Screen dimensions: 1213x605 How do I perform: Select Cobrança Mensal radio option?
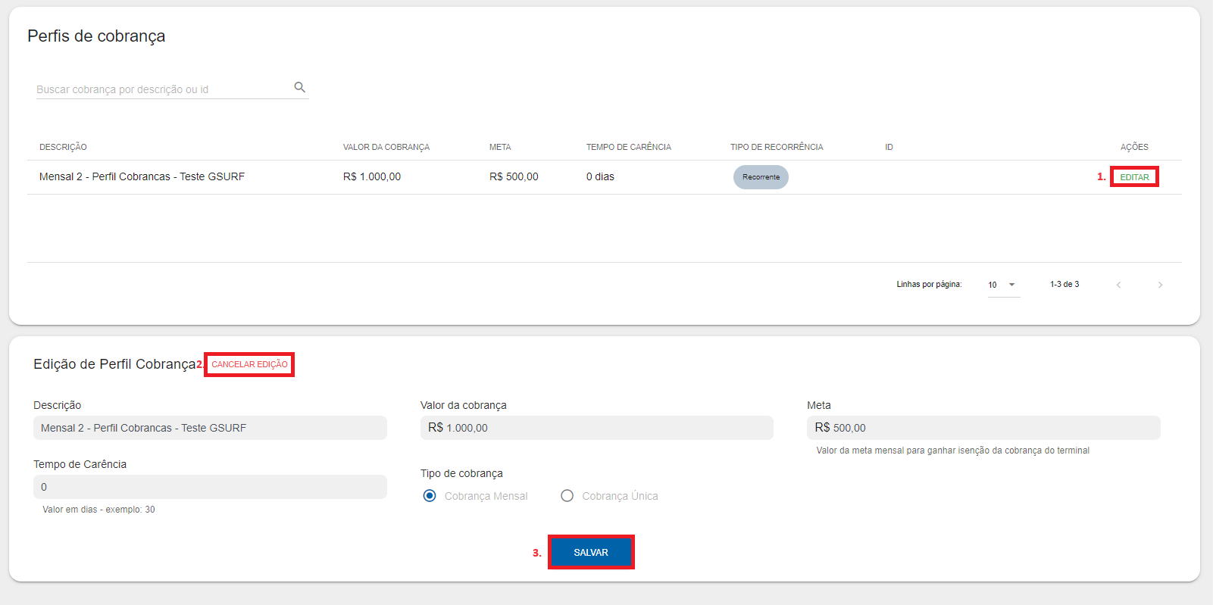(430, 496)
